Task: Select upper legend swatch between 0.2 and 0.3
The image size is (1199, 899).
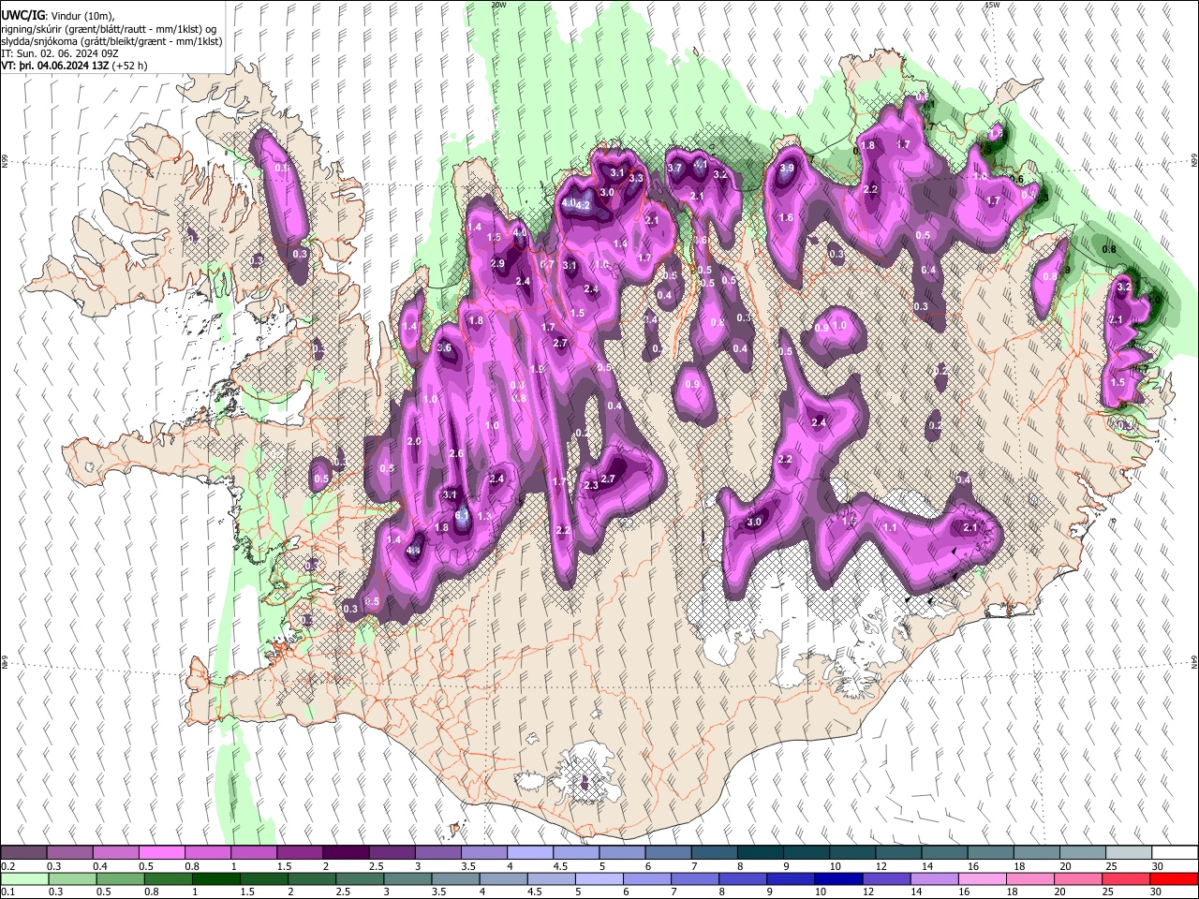Action: [x=23, y=853]
